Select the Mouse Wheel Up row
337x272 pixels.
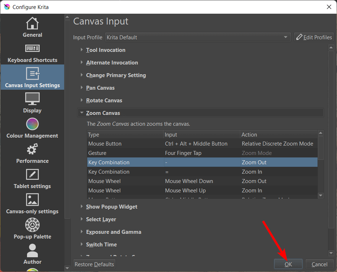pos(202,191)
